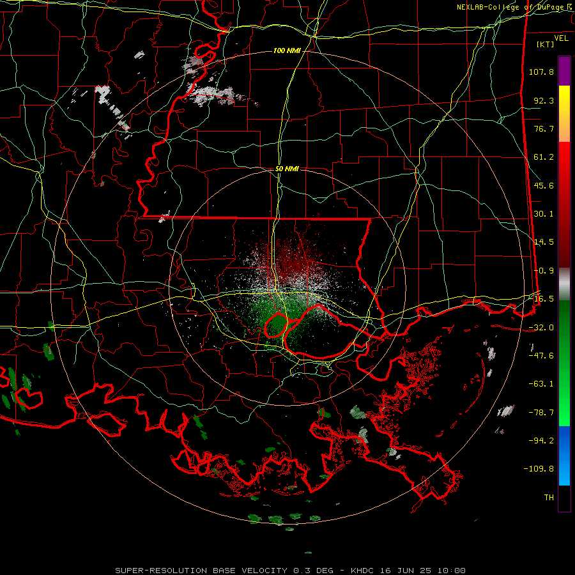Click the 30.1 velocity scale value
This screenshot has height=575, width=575.
pyautogui.click(x=544, y=214)
